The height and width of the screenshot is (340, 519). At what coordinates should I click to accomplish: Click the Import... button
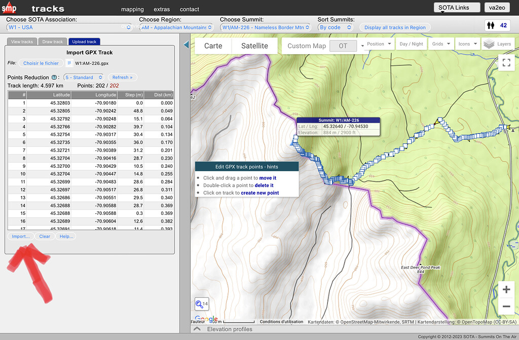[x=21, y=236]
